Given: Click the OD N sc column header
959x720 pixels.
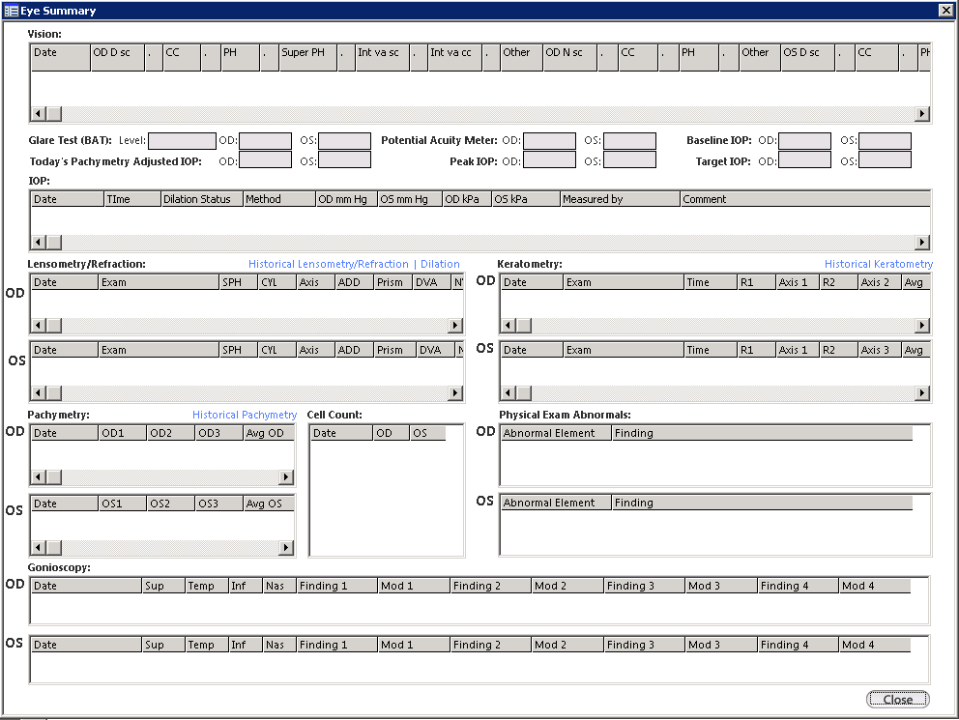Looking at the screenshot, I should pyautogui.click(x=569, y=57).
